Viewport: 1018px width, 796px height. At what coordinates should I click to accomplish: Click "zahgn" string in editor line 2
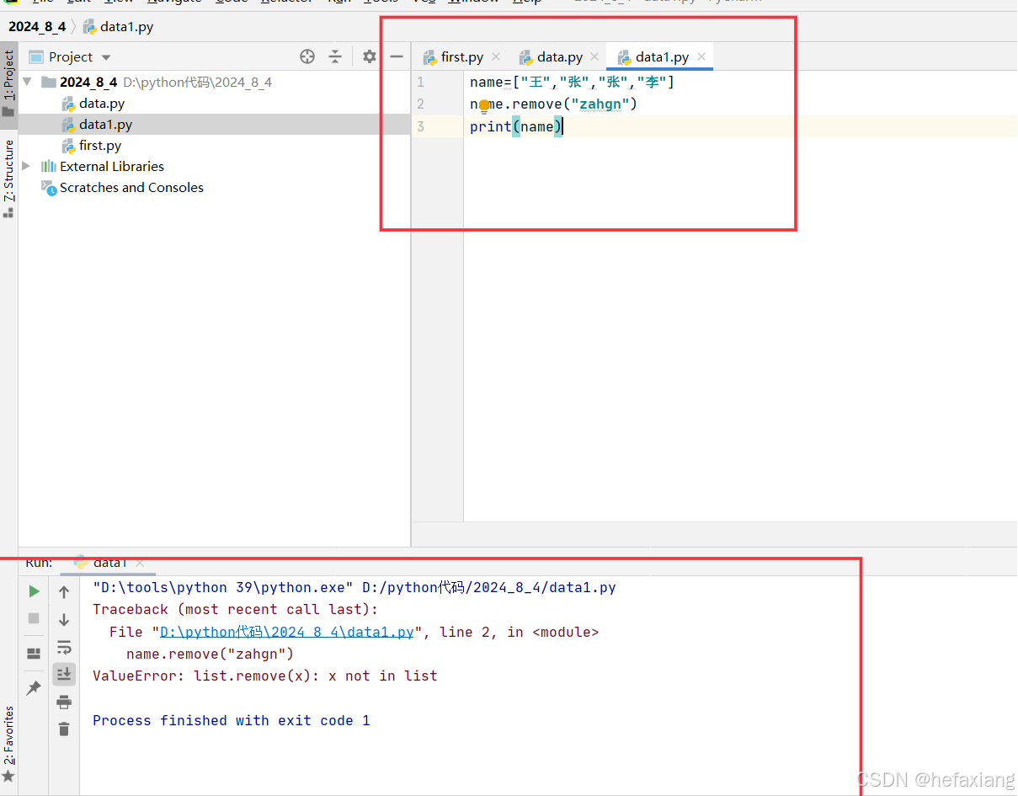coord(600,104)
